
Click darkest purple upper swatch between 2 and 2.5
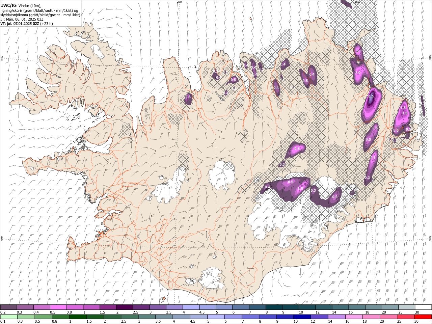[x=125, y=307]
